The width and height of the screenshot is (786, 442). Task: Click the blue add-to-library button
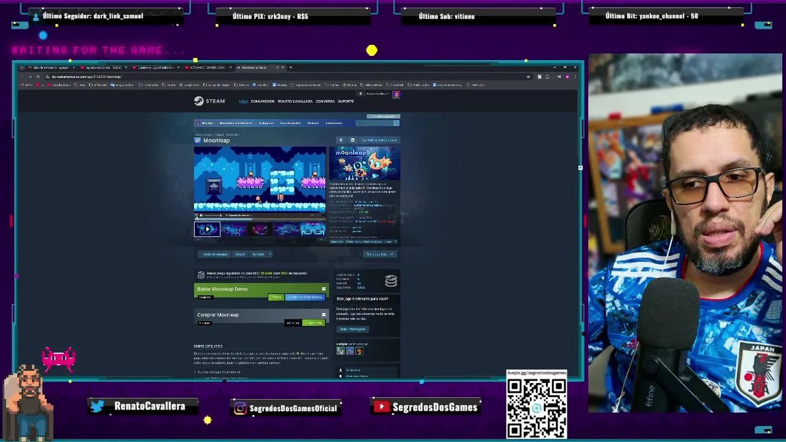point(305,297)
